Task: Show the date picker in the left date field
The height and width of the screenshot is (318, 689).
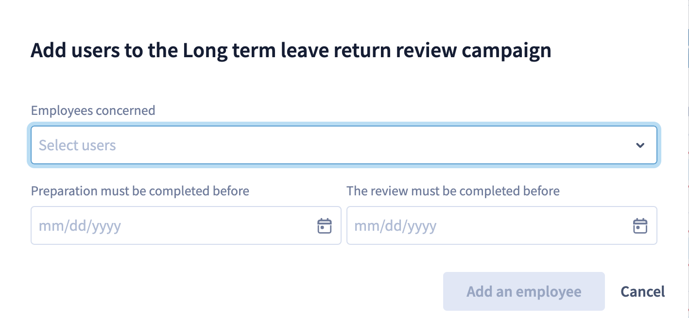Action: tap(324, 226)
